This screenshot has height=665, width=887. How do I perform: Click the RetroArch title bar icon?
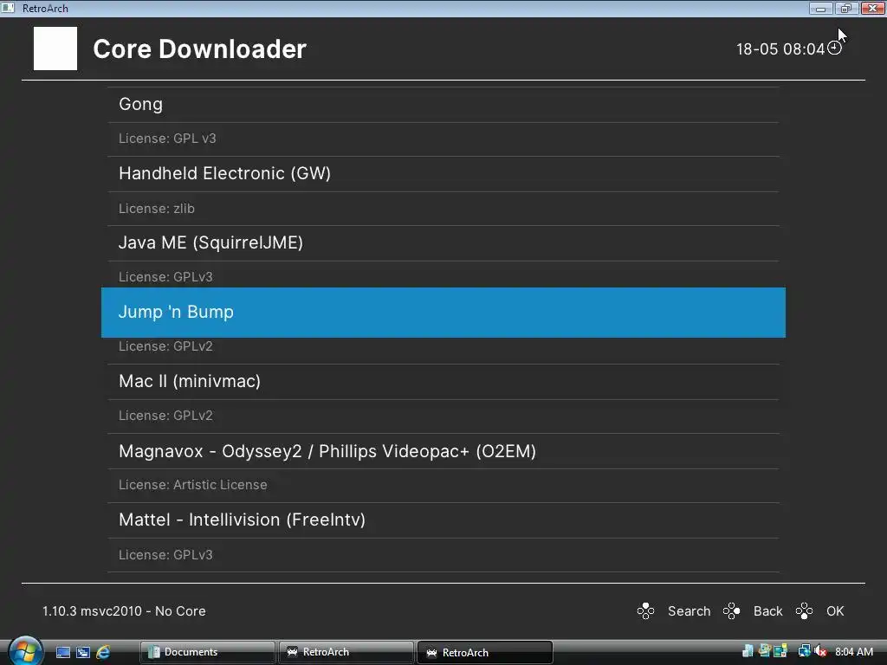[8, 8]
